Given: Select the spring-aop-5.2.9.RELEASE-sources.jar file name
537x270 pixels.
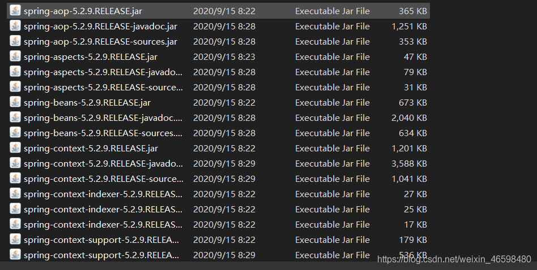Looking at the screenshot, I should point(100,42).
